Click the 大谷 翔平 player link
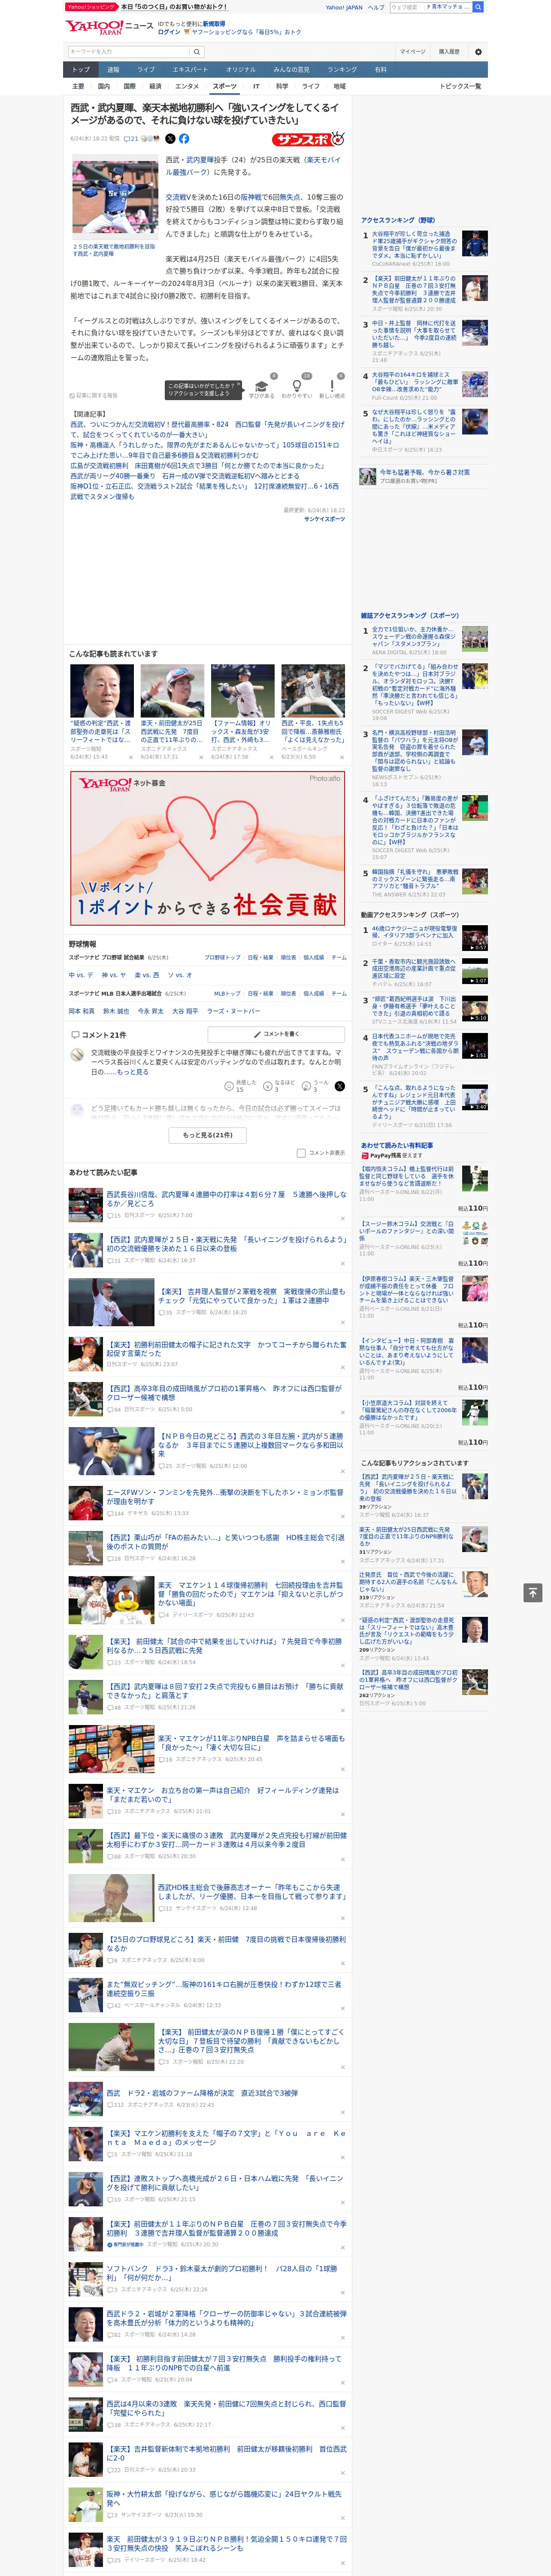 point(185,1011)
